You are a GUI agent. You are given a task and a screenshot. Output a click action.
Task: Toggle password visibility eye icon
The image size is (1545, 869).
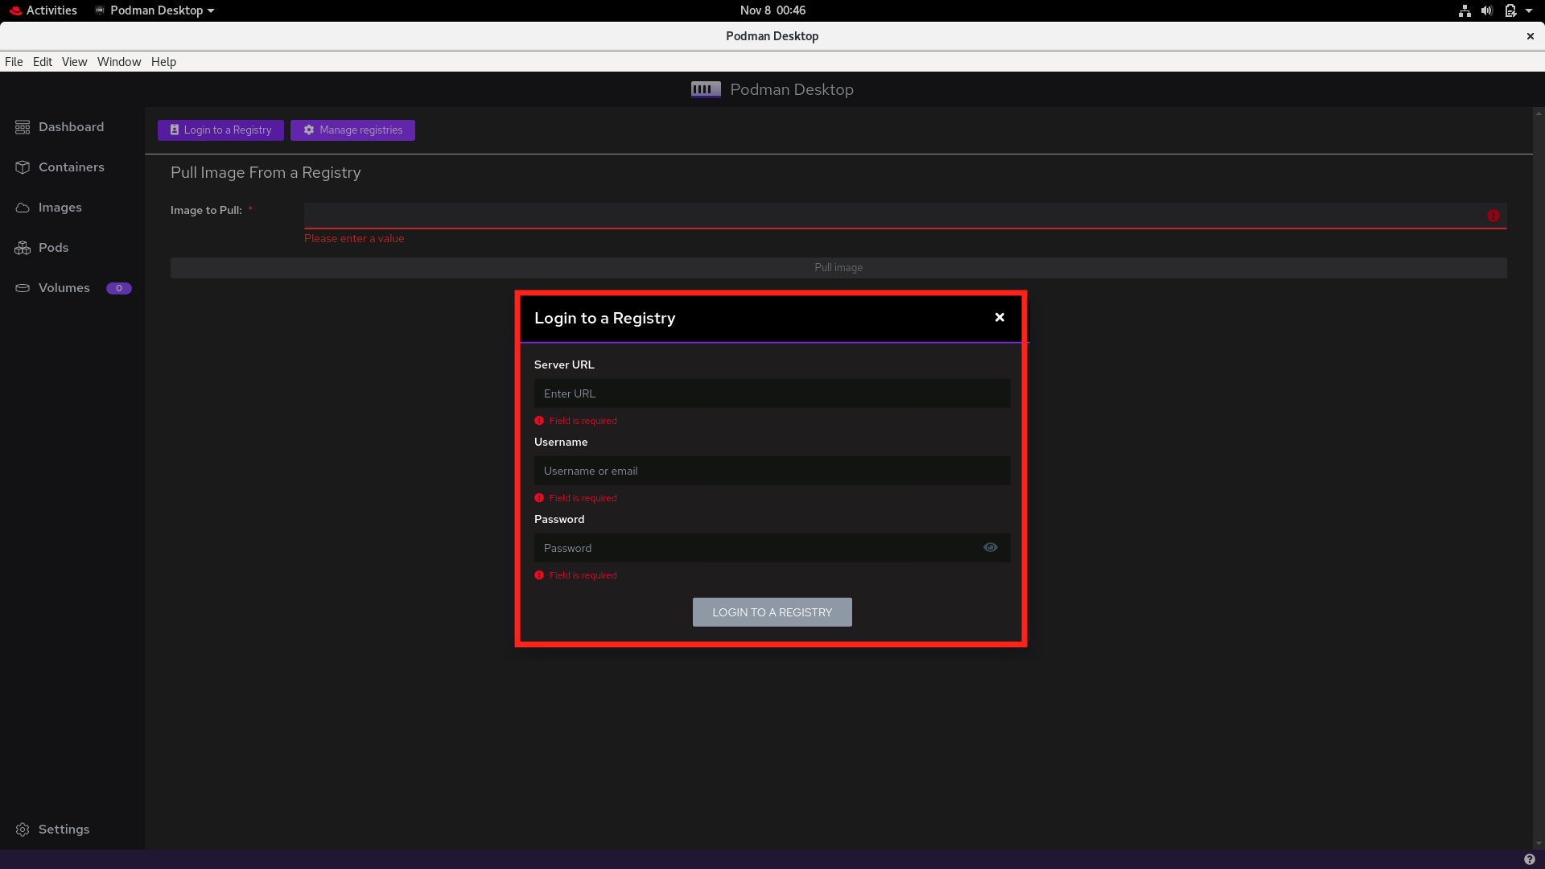click(x=990, y=547)
